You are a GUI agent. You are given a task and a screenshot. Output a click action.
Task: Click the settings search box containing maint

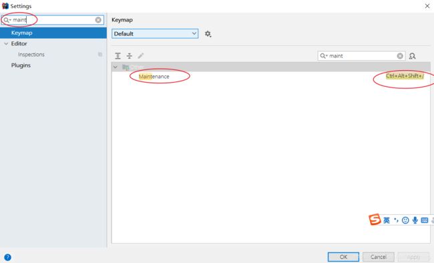point(53,20)
